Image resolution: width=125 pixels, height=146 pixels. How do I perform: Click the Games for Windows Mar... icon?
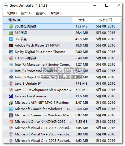click(11, 115)
